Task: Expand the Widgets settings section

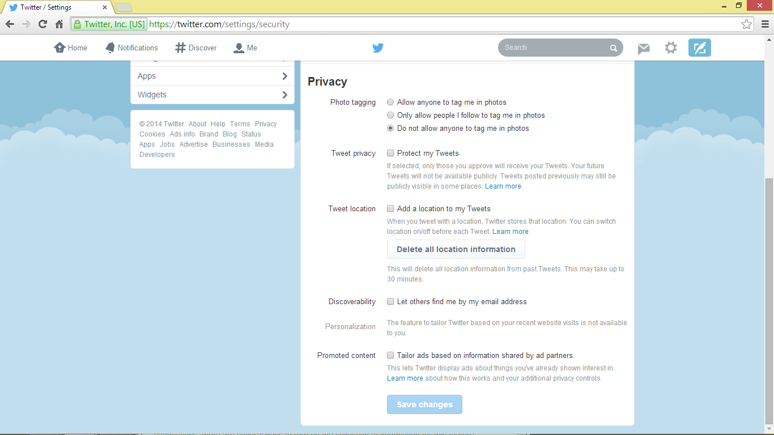Action: (212, 95)
